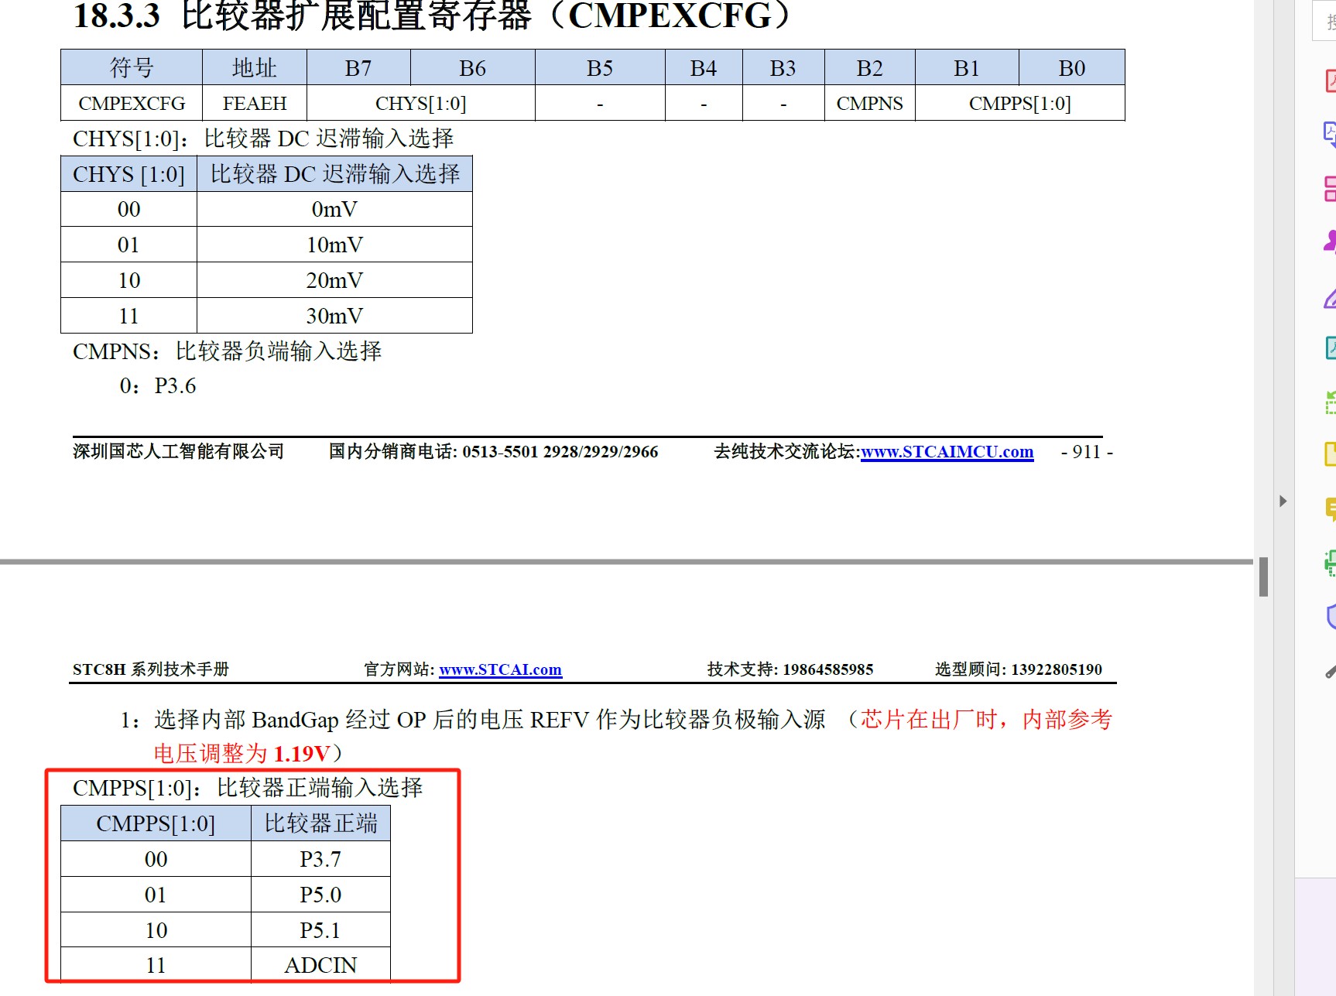Click the B0 column header
Image resolution: width=1336 pixels, height=996 pixels.
1072,68
